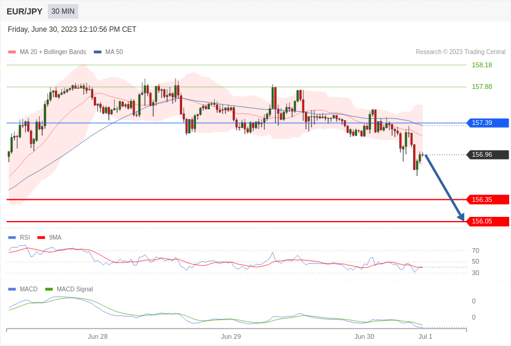This screenshot has height=346, width=511.
Task: Click the 30 MIN timeframe badge
Action: pyautogui.click(x=63, y=11)
